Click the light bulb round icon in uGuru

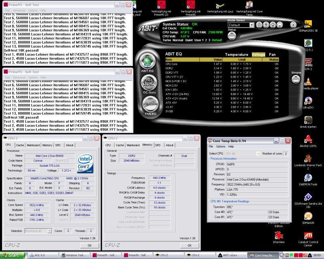click(x=273, y=25)
